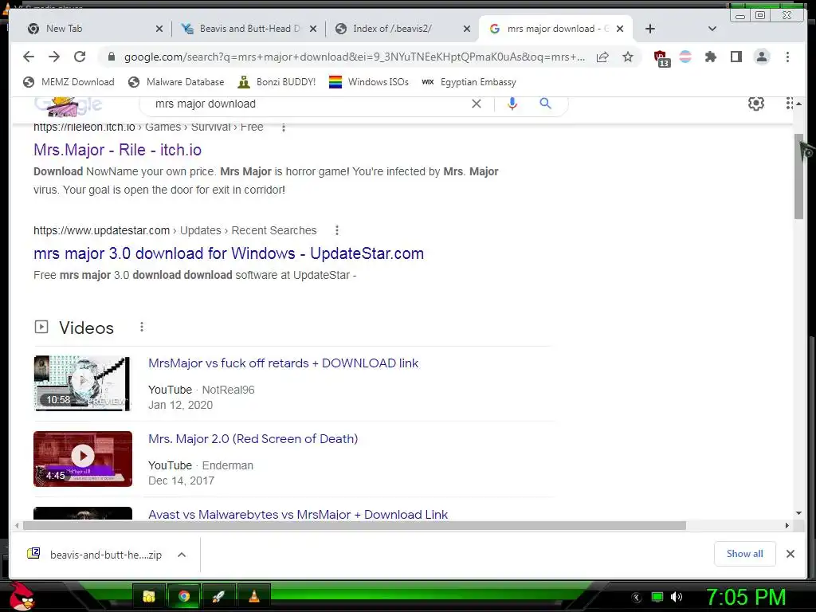Toggle the side panel icon

(x=736, y=57)
